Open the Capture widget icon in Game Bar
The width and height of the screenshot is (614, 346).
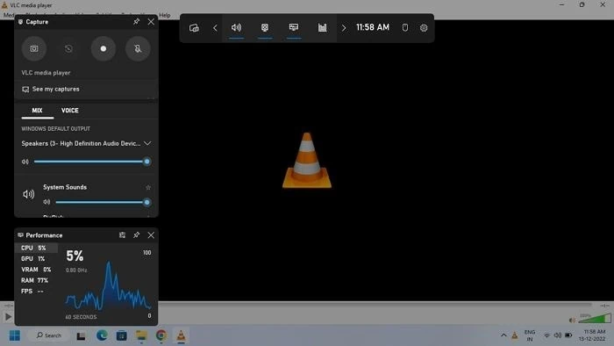pyautogui.click(x=265, y=28)
